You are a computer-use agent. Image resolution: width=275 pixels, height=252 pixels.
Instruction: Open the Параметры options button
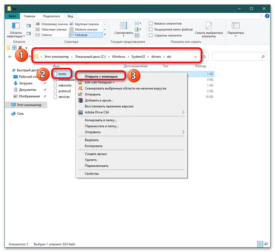[236, 30]
